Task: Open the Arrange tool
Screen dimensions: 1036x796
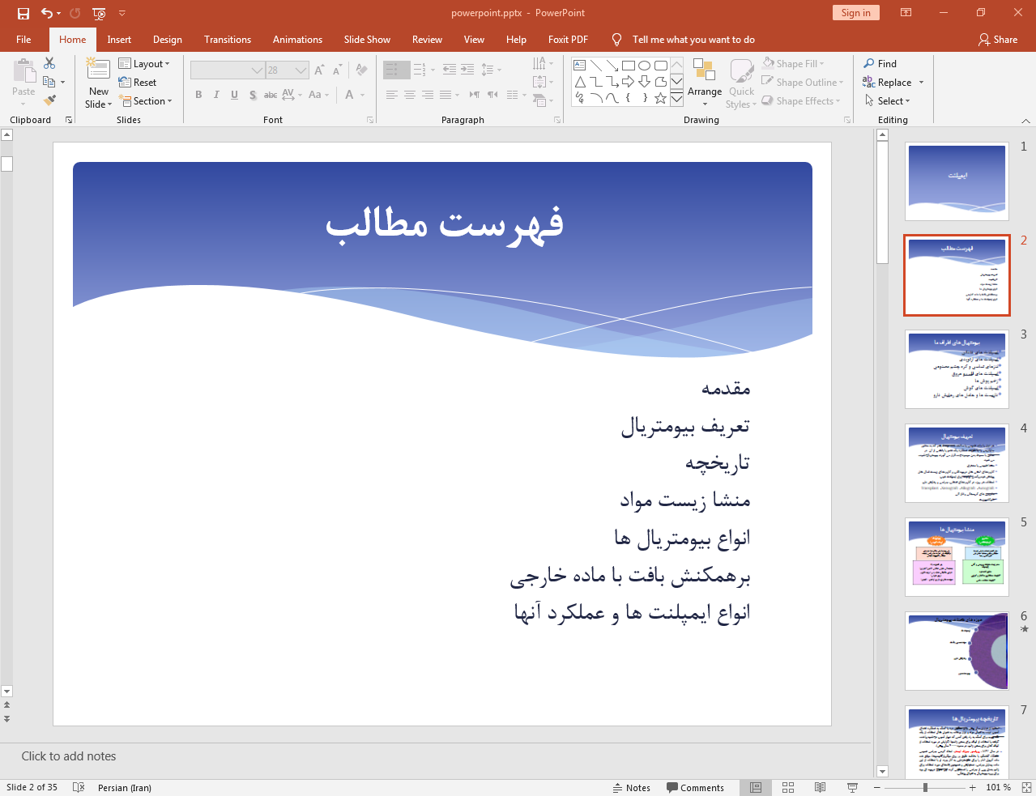Action: [x=704, y=82]
